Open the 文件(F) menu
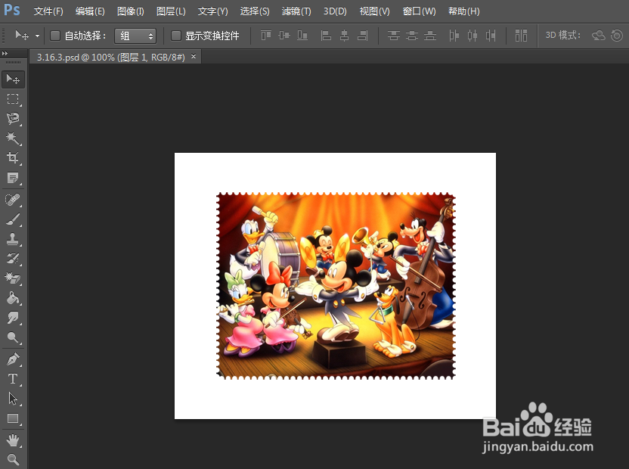The image size is (629, 469). (48, 11)
